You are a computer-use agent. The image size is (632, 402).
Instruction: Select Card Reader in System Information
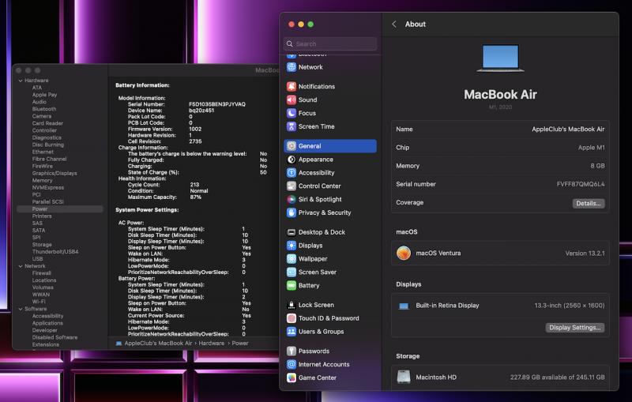(47, 123)
